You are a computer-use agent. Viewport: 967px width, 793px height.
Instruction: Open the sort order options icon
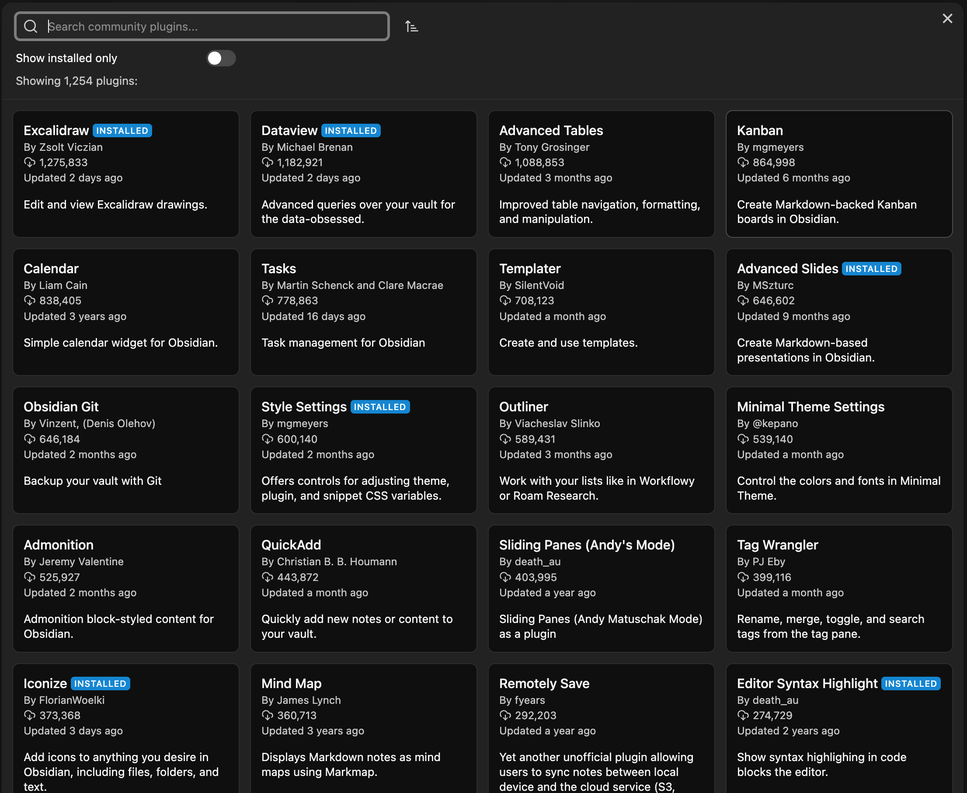(x=411, y=27)
